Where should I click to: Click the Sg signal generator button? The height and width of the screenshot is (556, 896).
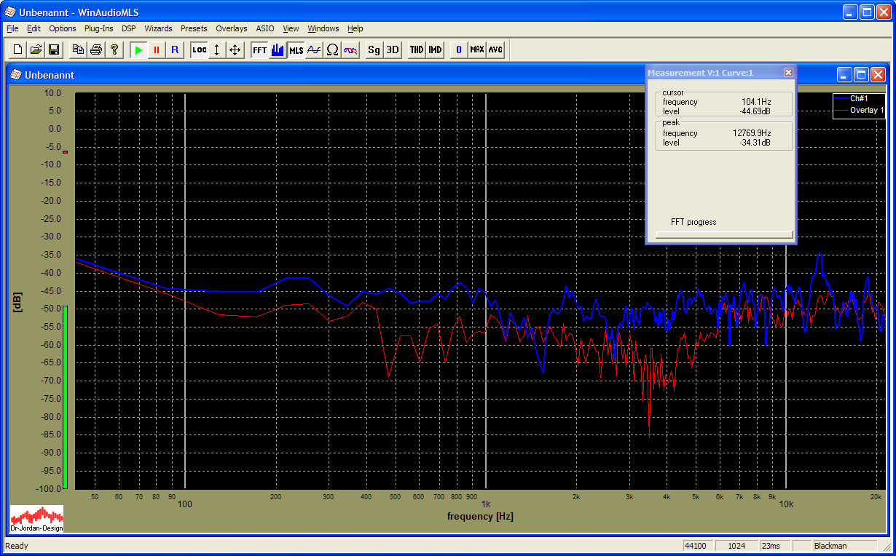pyautogui.click(x=374, y=50)
